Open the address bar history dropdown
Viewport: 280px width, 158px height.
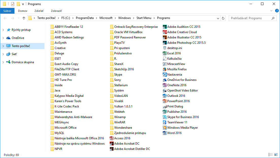click(x=218, y=18)
